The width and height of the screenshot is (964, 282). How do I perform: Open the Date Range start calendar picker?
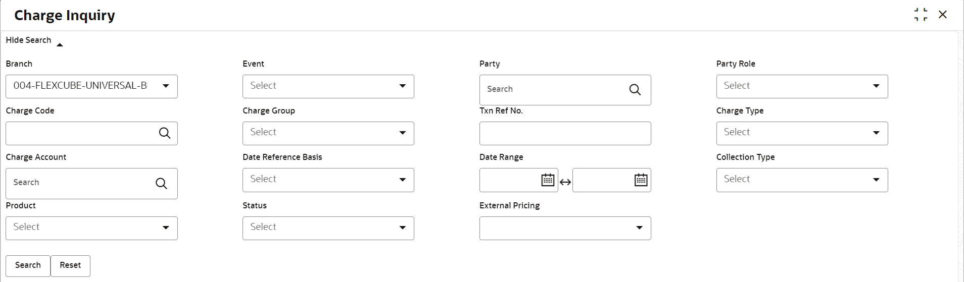(x=548, y=180)
